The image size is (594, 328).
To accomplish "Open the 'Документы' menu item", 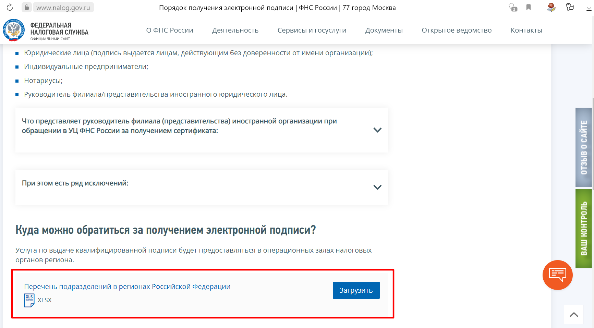I will pyautogui.click(x=384, y=30).
